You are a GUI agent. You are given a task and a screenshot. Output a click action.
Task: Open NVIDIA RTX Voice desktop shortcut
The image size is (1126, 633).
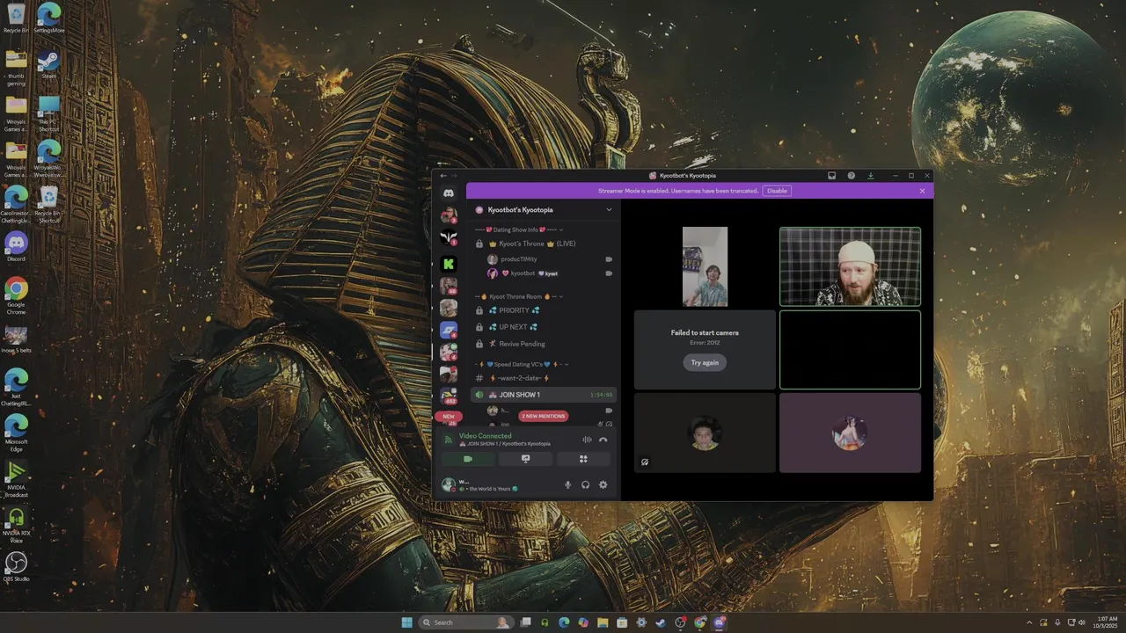coord(16,525)
